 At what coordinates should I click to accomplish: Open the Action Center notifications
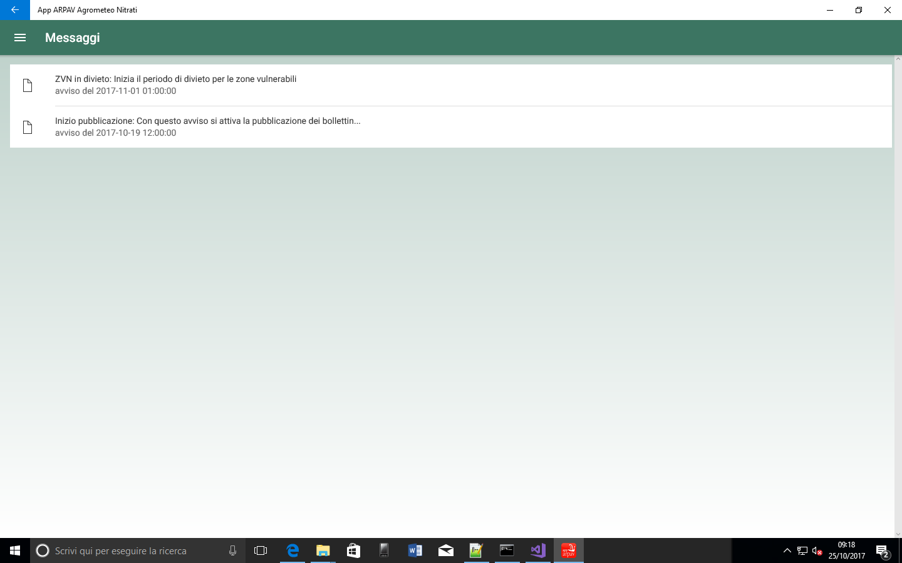[883, 551]
